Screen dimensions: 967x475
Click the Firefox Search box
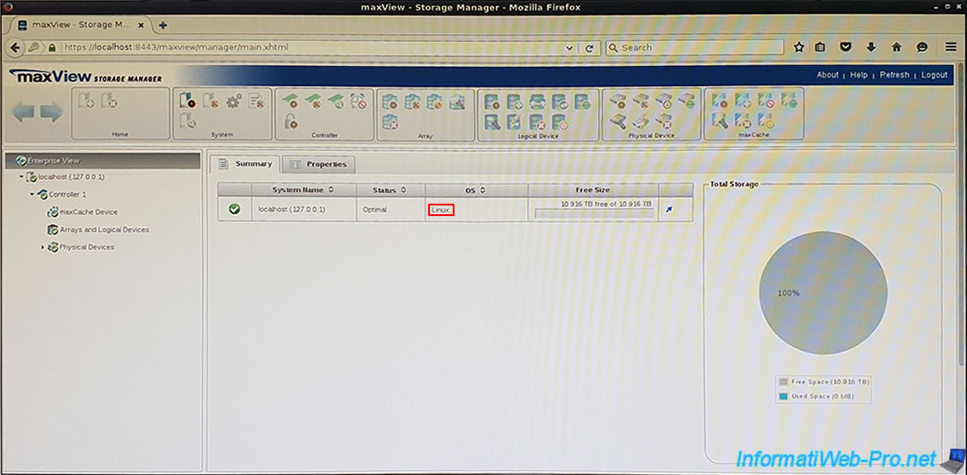[695, 47]
